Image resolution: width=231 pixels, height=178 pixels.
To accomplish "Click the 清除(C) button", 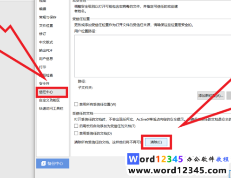I will point(156,142).
